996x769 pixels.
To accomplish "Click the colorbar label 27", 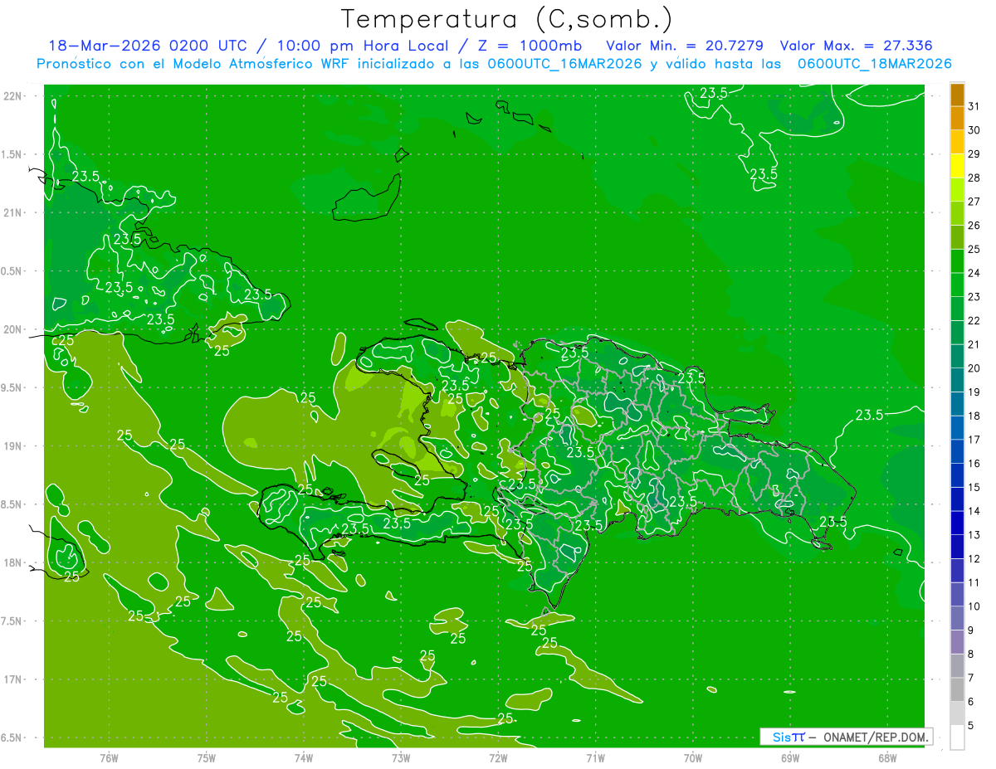I will click(974, 202).
